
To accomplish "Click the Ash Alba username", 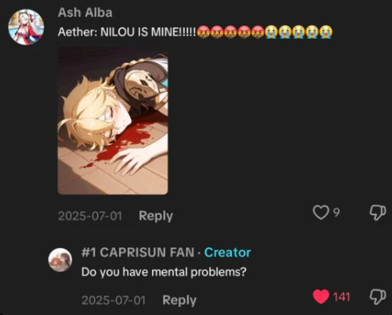I will [x=85, y=12].
